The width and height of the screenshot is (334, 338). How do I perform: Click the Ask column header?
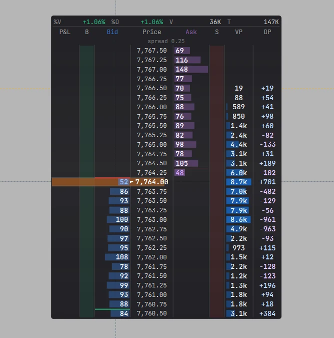click(x=191, y=32)
